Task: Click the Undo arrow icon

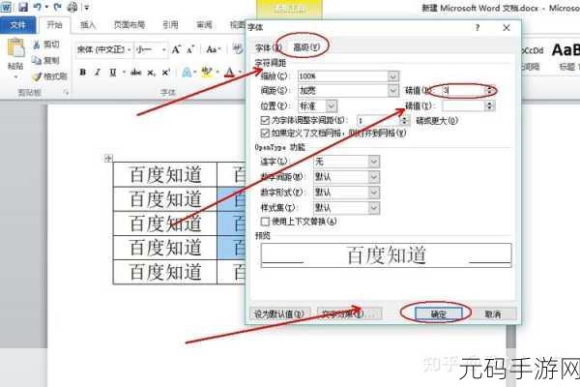Action: 38,7
